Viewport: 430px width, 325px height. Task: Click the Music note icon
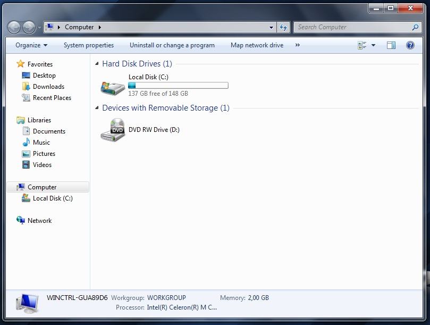[x=26, y=142]
